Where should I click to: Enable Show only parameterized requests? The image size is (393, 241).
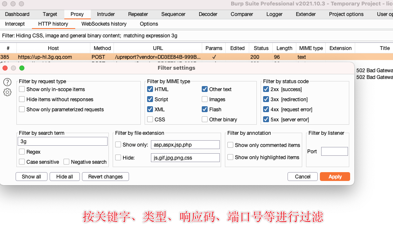22,109
